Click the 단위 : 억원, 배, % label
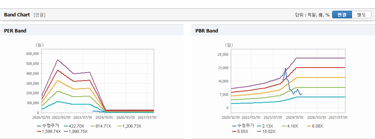 [x=312, y=15]
